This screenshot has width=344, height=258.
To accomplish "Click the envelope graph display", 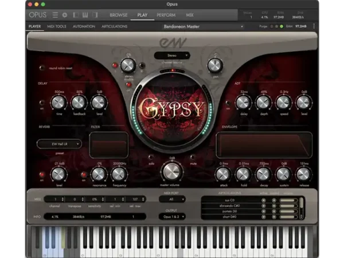I will (x=264, y=145).
